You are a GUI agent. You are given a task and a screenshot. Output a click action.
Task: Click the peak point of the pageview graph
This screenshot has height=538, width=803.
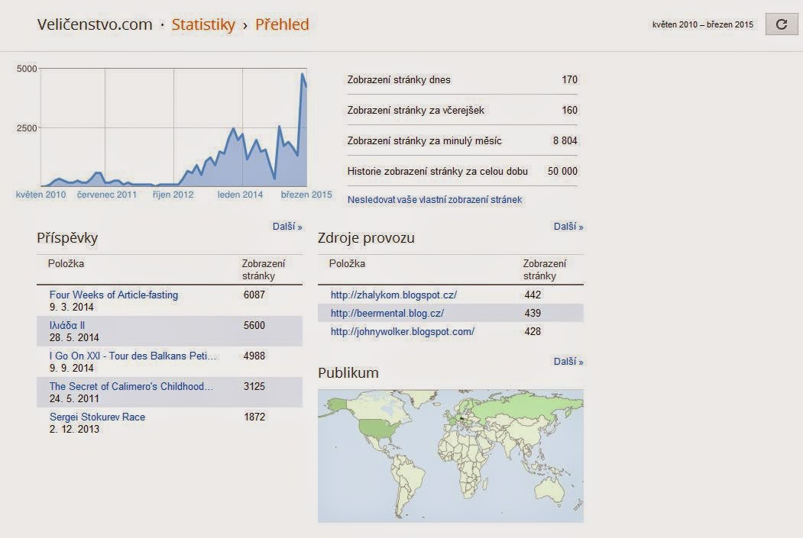point(303,74)
